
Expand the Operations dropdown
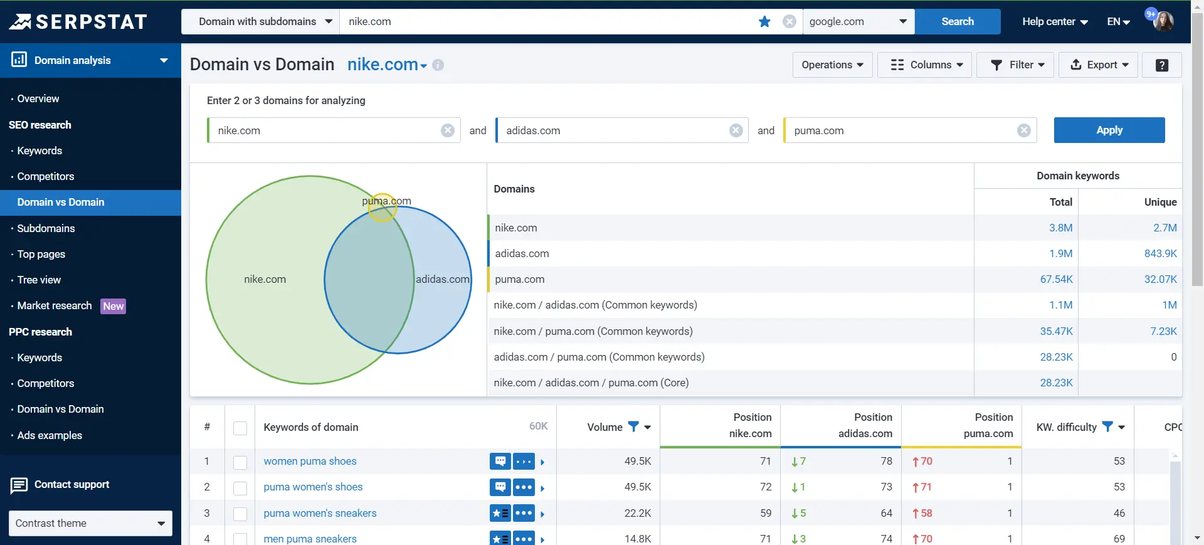pyautogui.click(x=832, y=65)
